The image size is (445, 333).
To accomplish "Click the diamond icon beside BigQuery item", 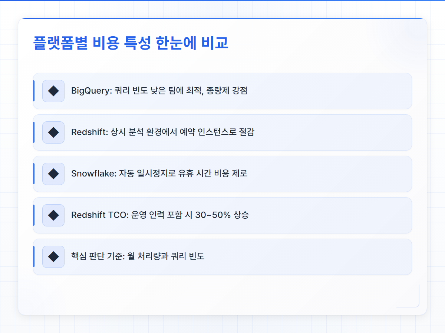I will (x=53, y=91).
